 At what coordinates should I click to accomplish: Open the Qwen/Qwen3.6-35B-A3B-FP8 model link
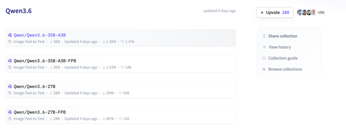pyautogui.click(x=45, y=61)
